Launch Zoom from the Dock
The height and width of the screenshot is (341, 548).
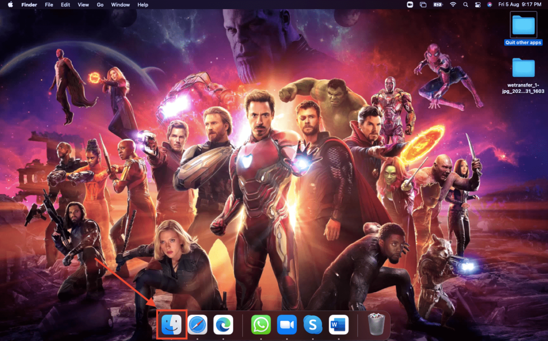287,324
